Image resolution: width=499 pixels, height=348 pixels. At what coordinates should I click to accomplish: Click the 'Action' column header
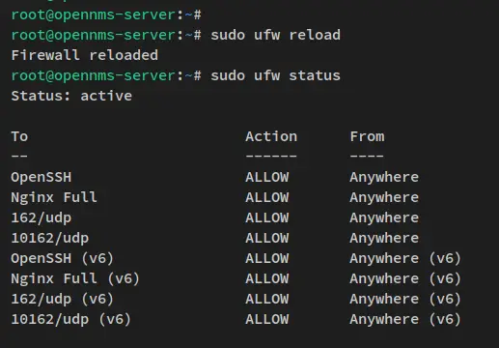pyautogui.click(x=271, y=136)
